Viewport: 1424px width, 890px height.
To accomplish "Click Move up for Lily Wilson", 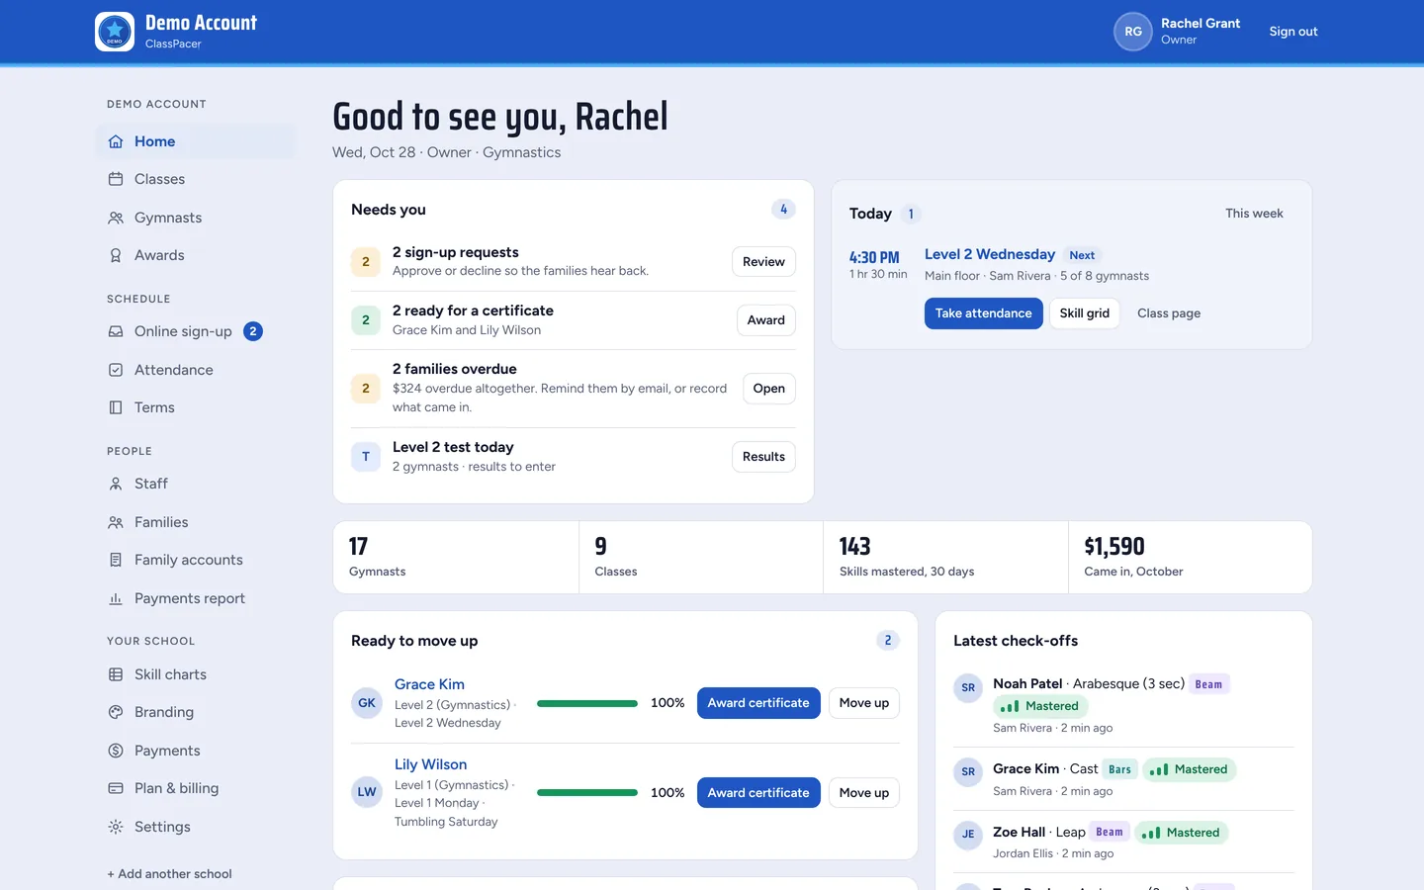I will tap(863, 792).
